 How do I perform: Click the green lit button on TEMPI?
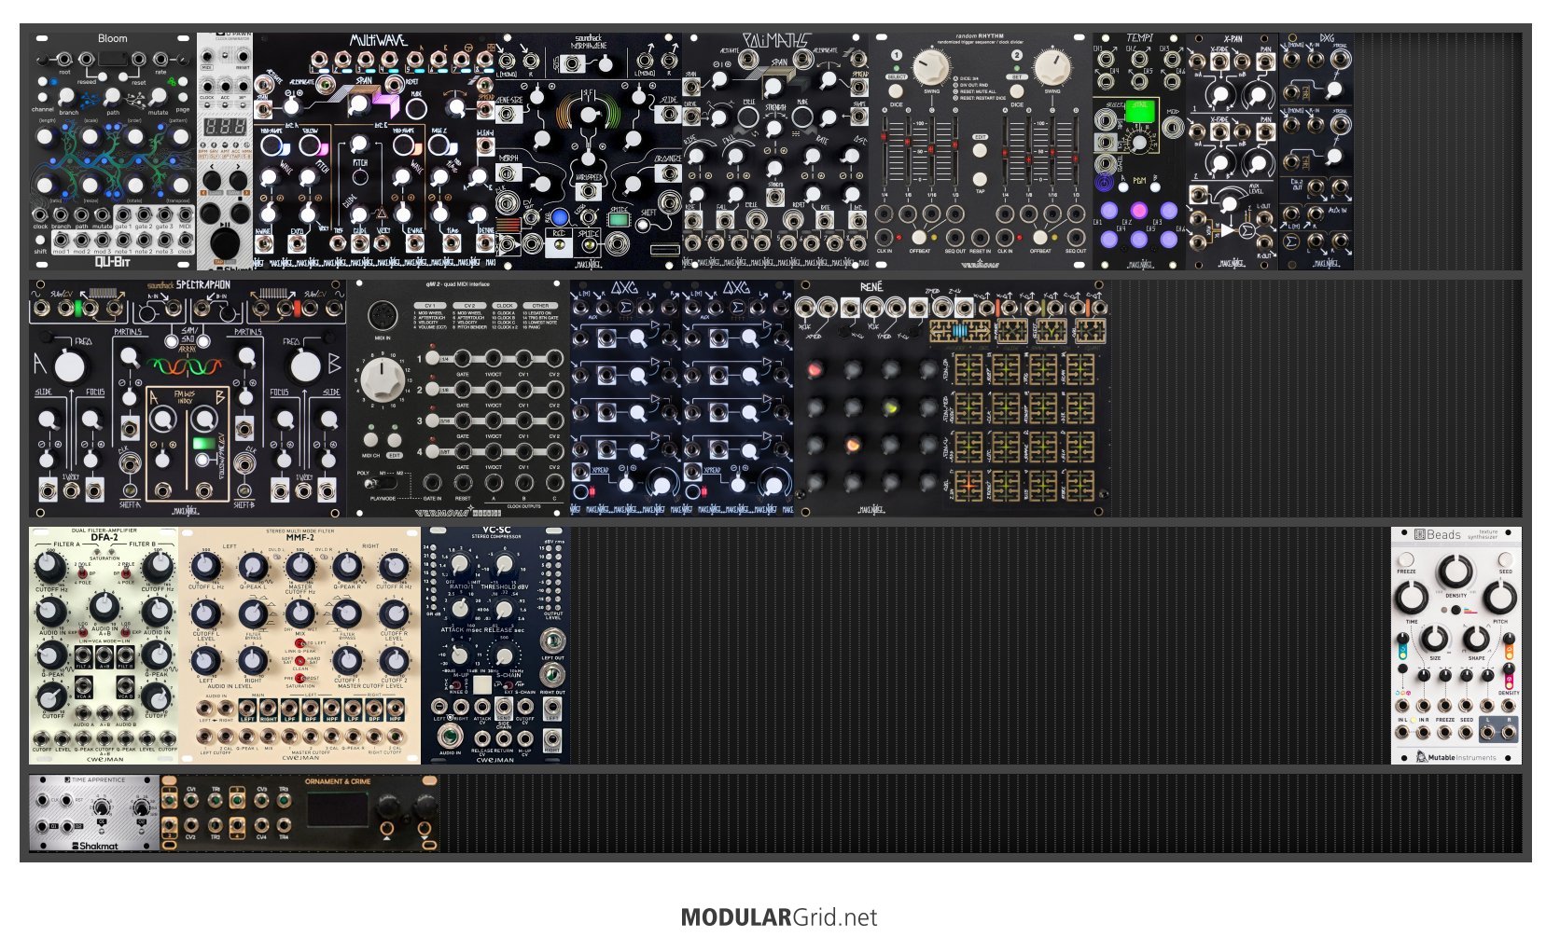click(1138, 110)
